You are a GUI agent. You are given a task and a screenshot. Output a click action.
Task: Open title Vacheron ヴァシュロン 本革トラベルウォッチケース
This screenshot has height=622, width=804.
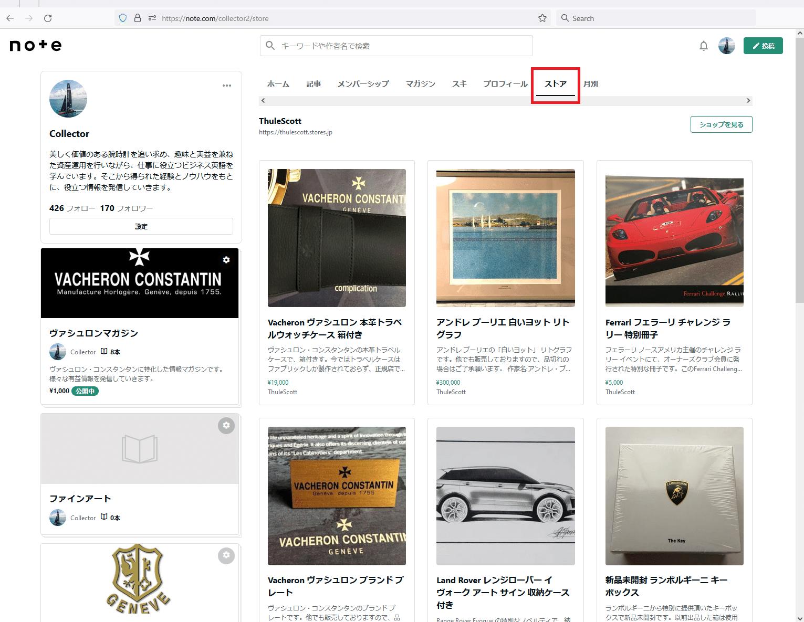click(335, 329)
